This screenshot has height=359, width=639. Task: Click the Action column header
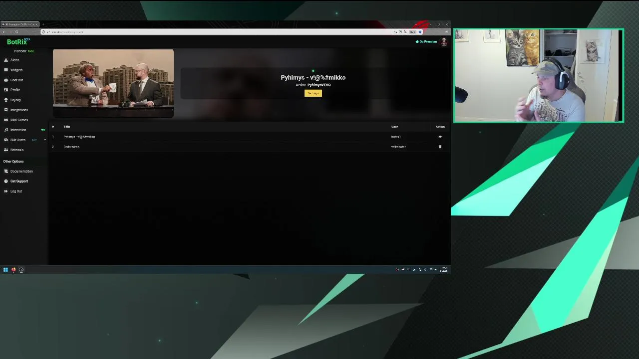click(440, 127)
